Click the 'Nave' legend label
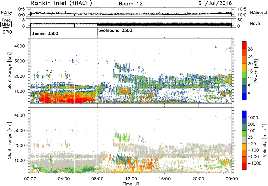Viewport: 268px width, 186px height. pyautogui.click(x=255, y=24)
